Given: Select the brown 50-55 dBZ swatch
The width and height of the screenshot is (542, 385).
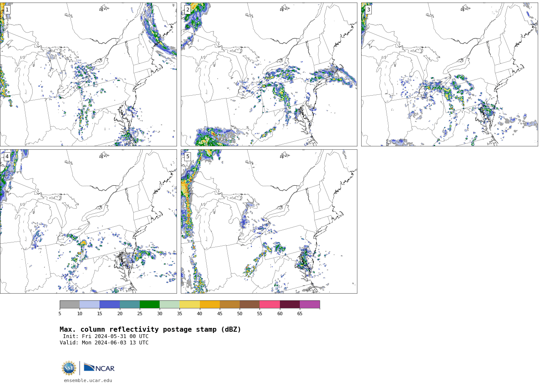Looking at the screenshot, I should tap(250, 305).
